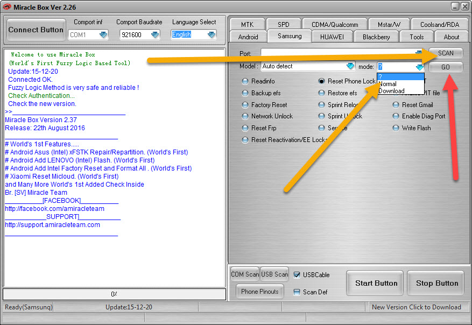
Task: Collapse the mode dropdown arrow
Action: [419, 67]
